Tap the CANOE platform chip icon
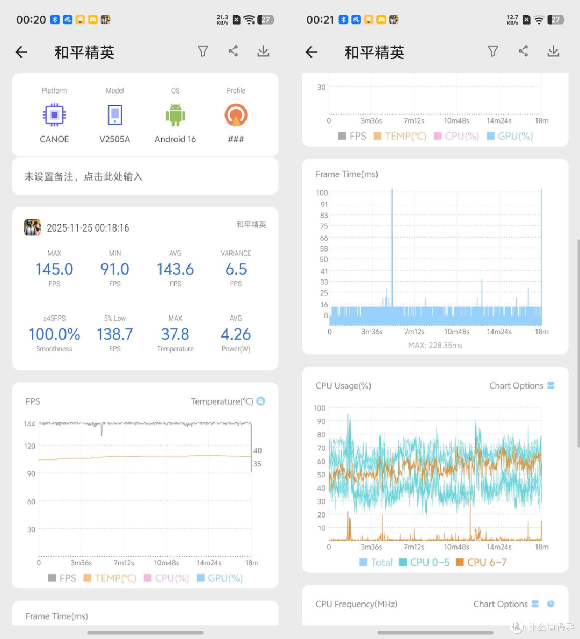Viewport: 580px width, 639px height. click(x=54, y=115)
